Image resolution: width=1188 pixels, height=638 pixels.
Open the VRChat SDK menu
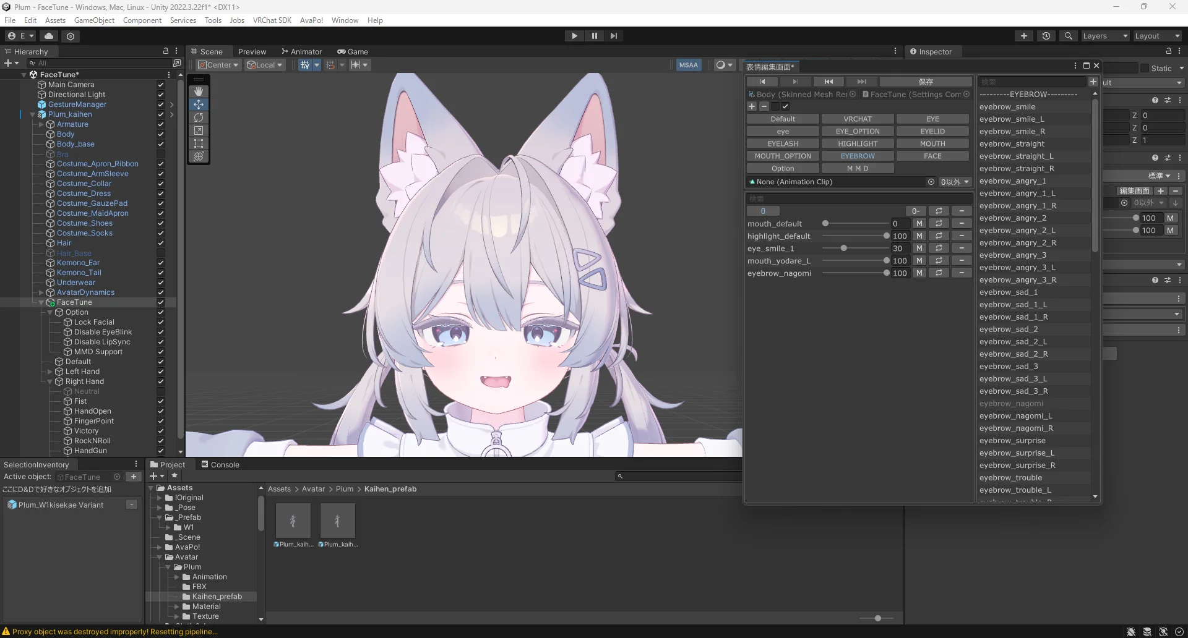click(x=272, y=20)
